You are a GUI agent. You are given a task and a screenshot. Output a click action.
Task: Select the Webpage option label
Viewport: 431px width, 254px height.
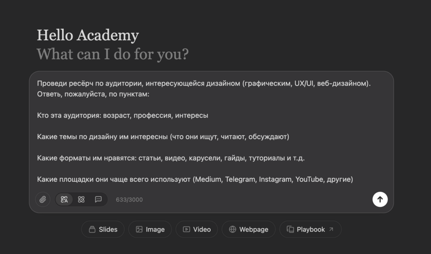254,230
